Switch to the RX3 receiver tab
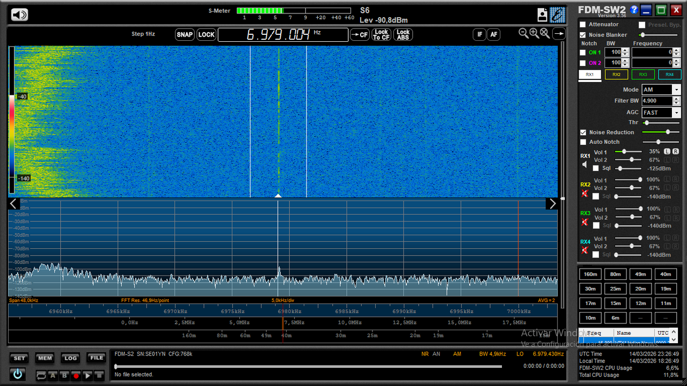The image size is (687, 386). tap(643, 75)
